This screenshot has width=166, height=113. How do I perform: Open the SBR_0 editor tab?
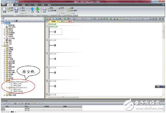click(63, 22)
